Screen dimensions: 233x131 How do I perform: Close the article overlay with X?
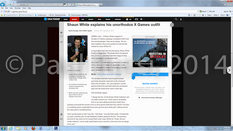172,25
